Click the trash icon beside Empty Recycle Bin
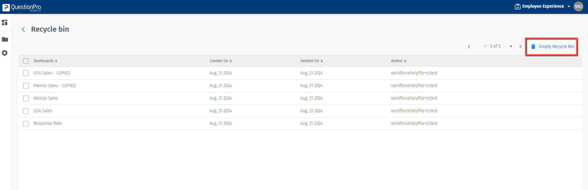Image resolution: width=588 pixels, height=190 pixels. pos(533,46)
